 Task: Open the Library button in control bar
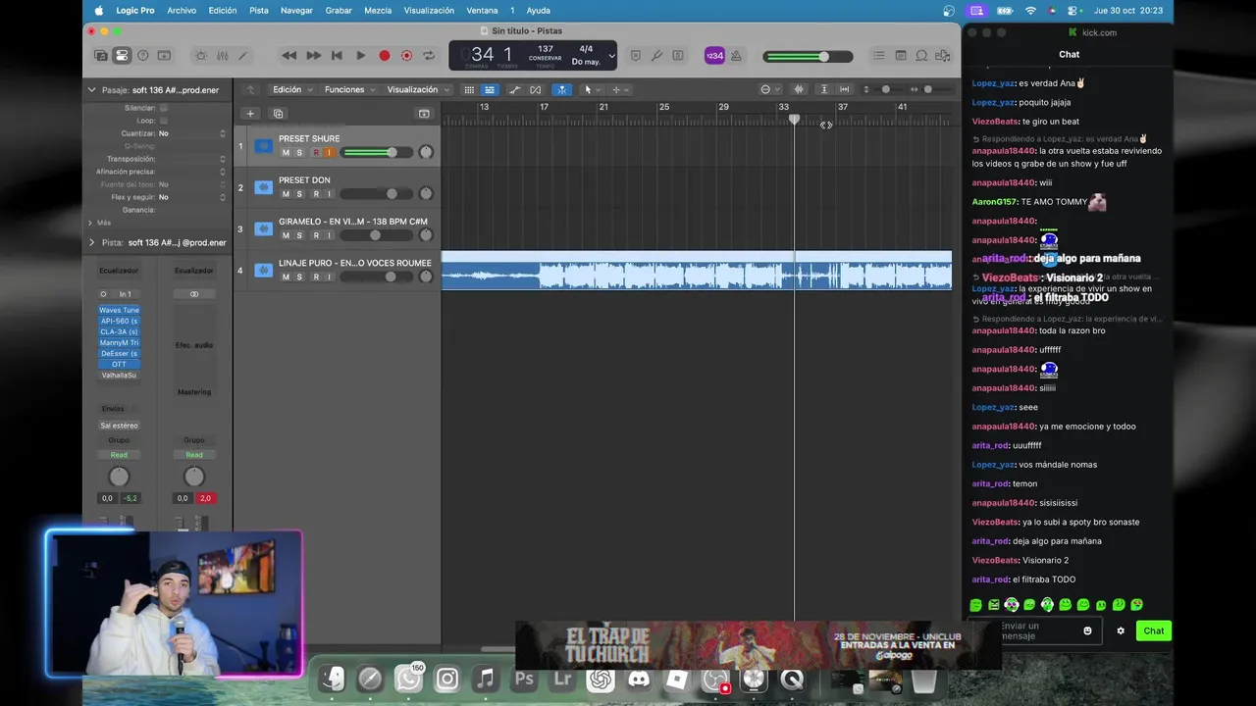click(x=101, y=56)
